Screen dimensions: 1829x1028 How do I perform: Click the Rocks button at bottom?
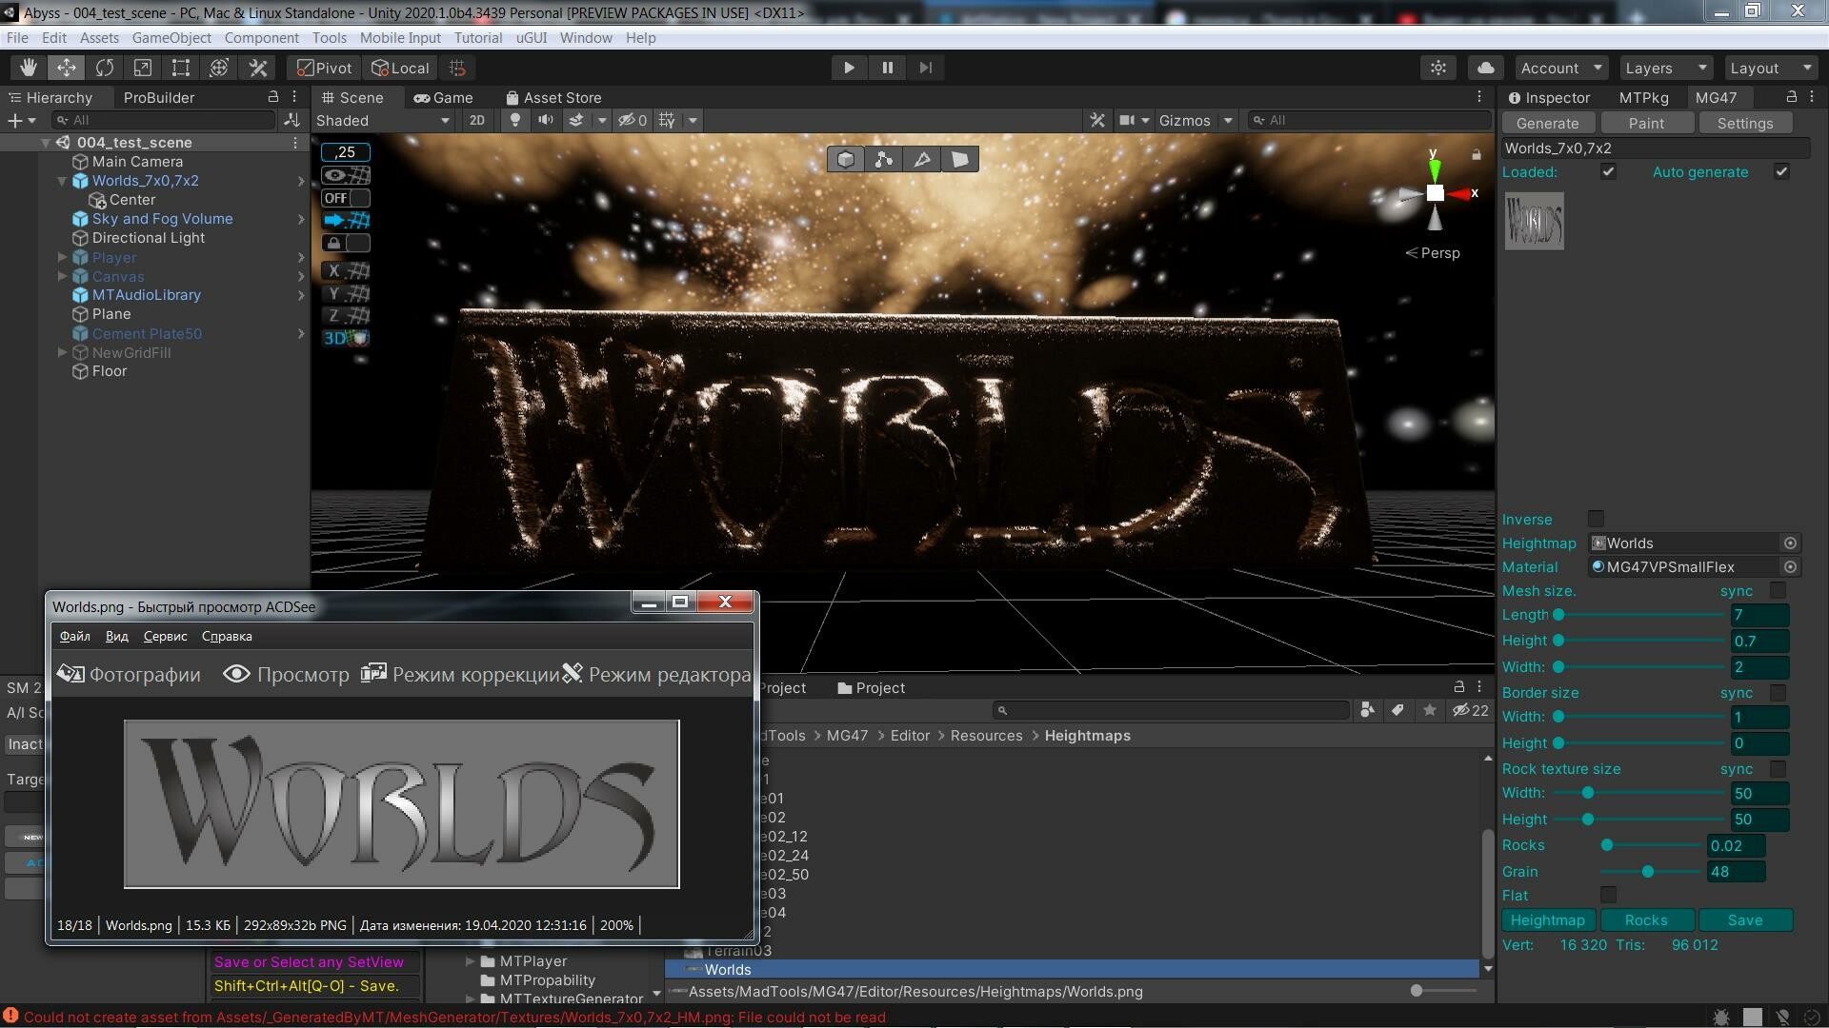click(x=1645, y=920)
